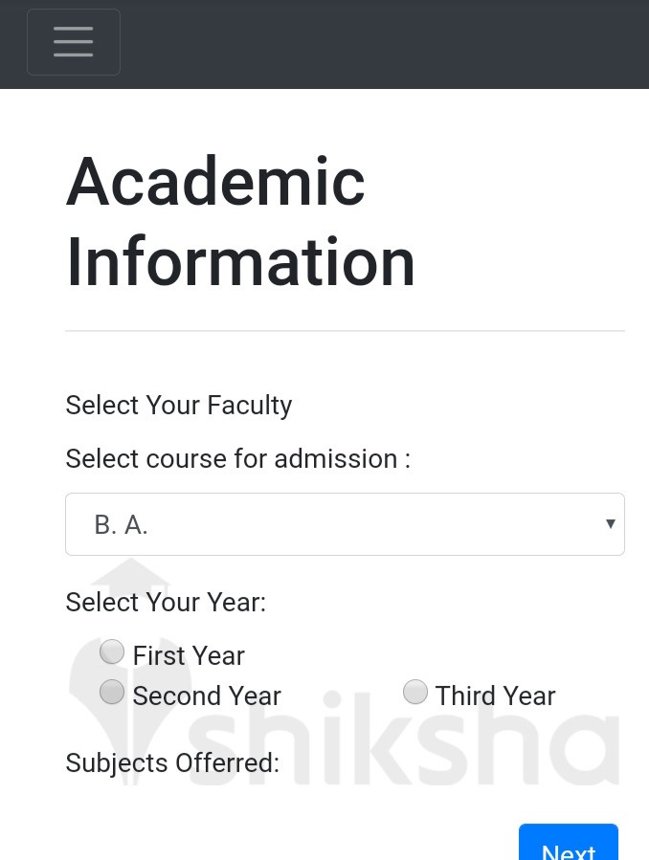Click the Subjects Offered label
This screenshot has height=860, width=649.
pos(171,762)
